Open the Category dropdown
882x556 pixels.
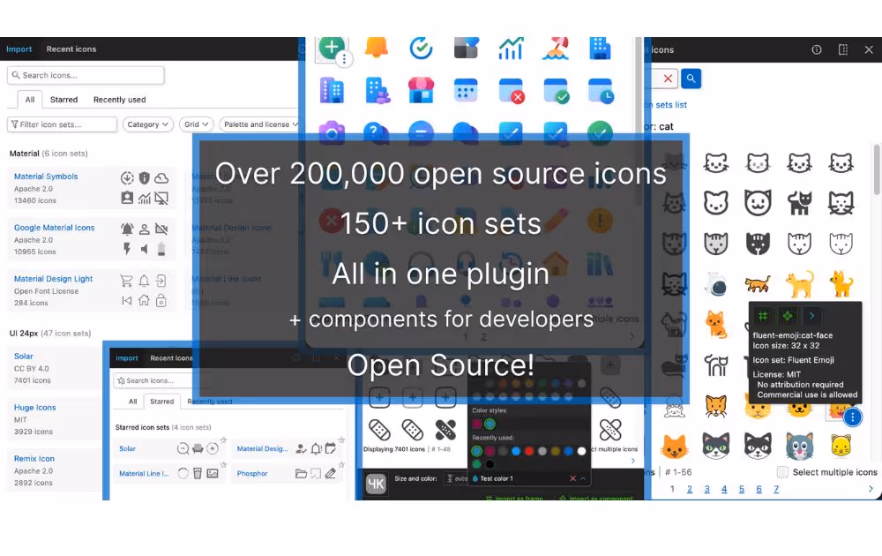(147, 124)
